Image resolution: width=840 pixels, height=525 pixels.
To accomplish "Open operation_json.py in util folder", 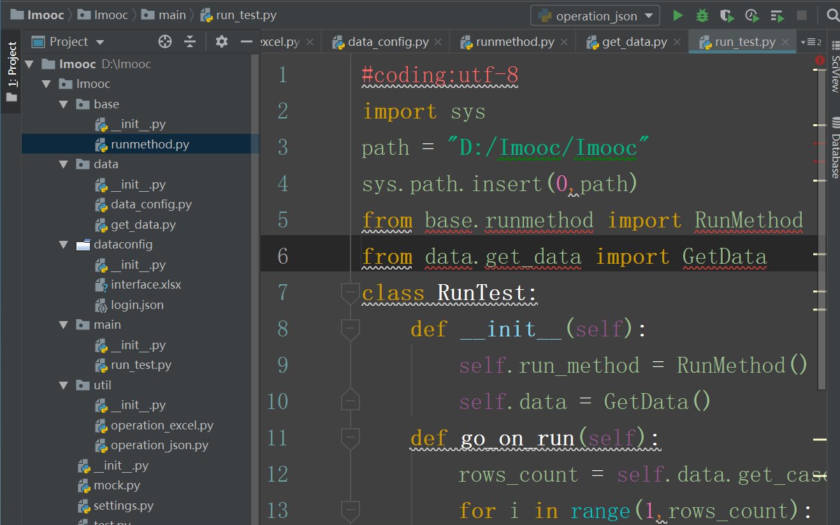I will pyautogui.click(x=159, y=445).
